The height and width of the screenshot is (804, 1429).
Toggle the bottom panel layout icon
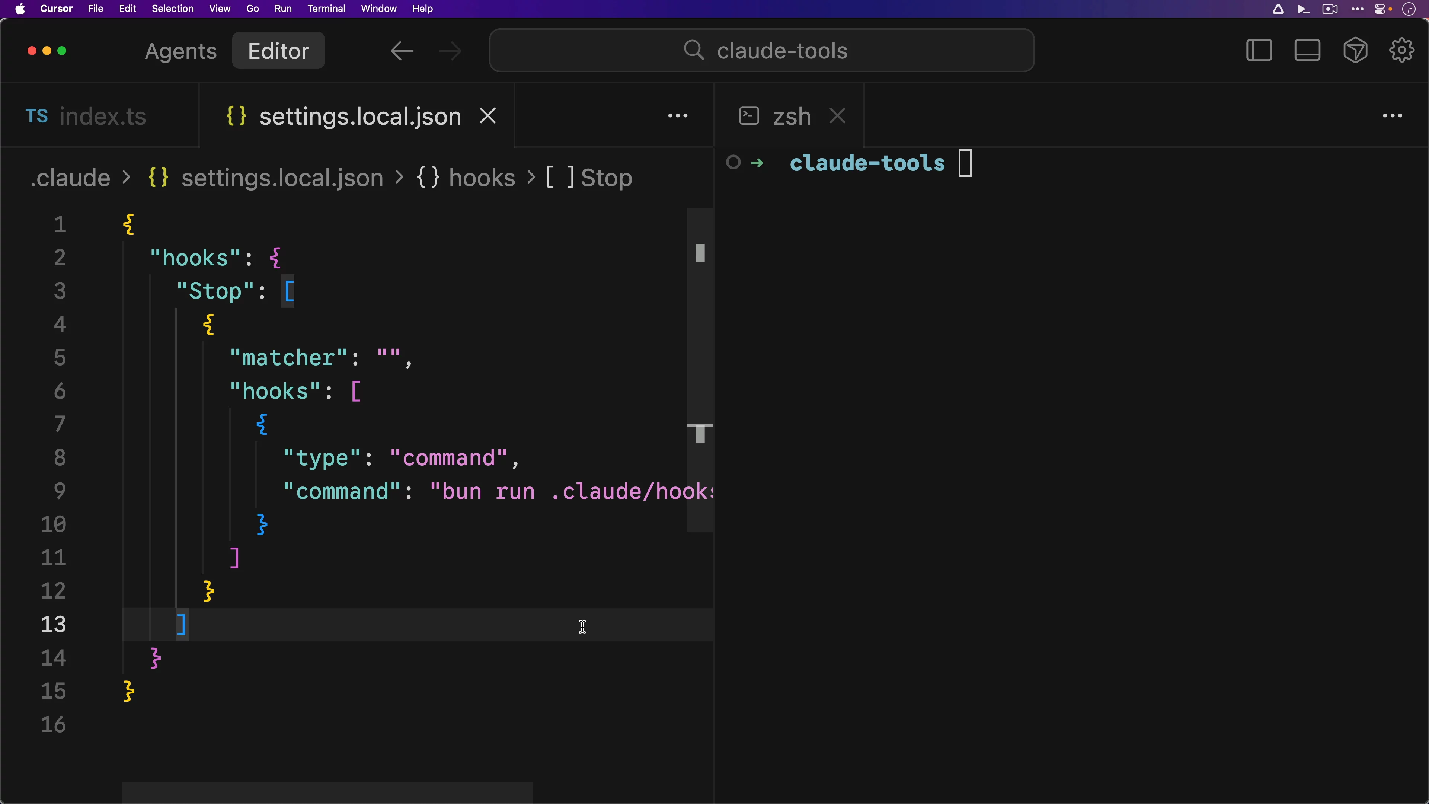(1307, 51)
